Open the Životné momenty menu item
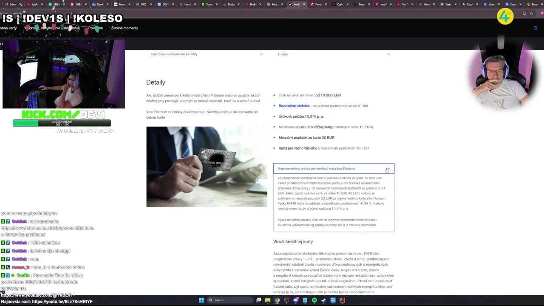 [125, 28]
